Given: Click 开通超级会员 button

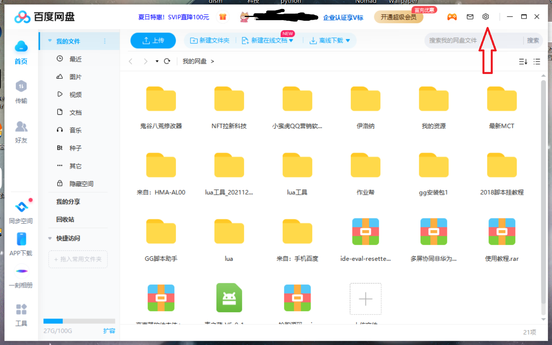Looking at the screenshot, I should tap(399, 17).
